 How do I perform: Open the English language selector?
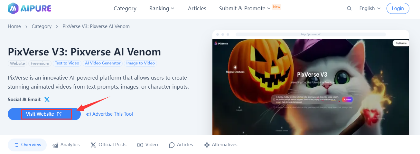click(x=370, y=8)
